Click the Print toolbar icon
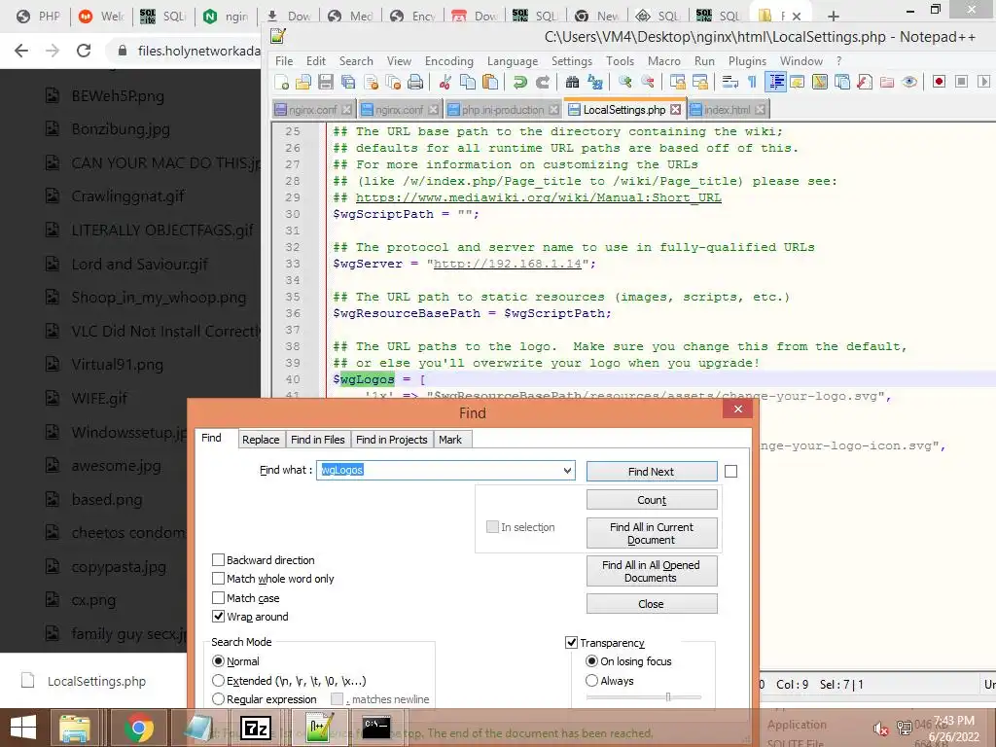This screenshot has height=747, width=996. point(415,82)
